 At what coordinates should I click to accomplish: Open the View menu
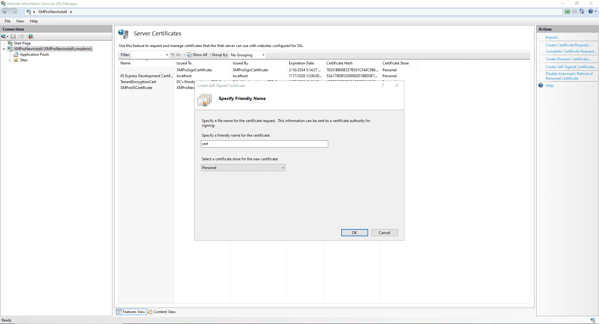(20, 21)
